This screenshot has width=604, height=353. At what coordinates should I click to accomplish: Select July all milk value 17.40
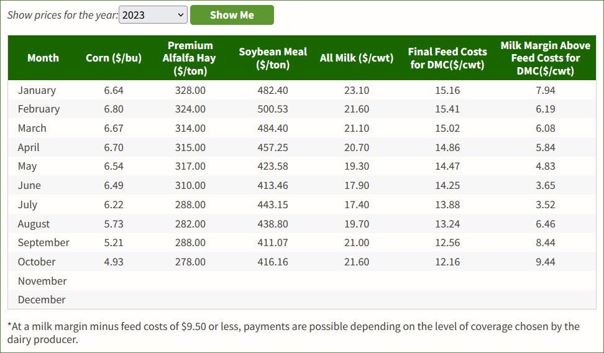coord(357,204)
